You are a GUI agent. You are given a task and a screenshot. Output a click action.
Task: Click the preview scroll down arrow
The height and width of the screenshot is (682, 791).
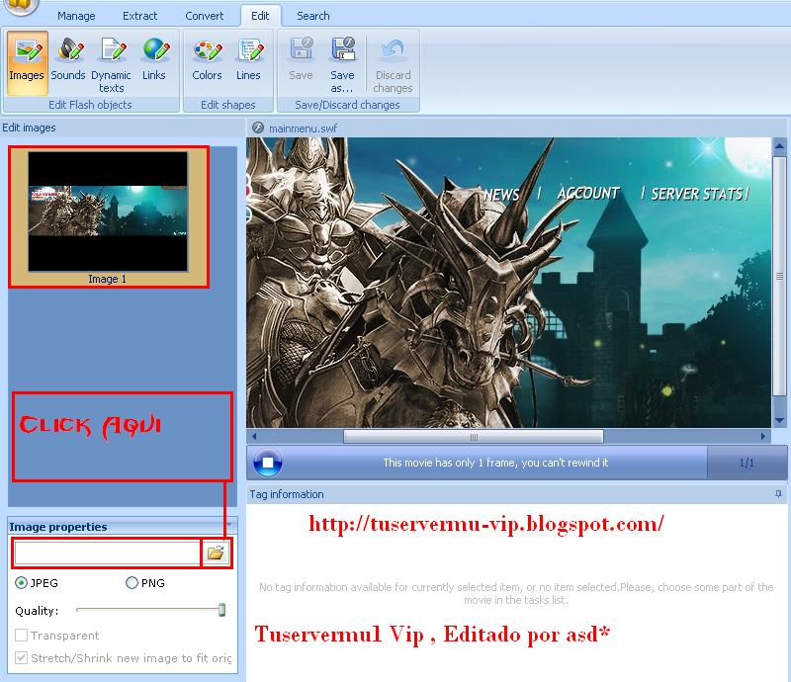pyautogui.click(x=779, y=420)
